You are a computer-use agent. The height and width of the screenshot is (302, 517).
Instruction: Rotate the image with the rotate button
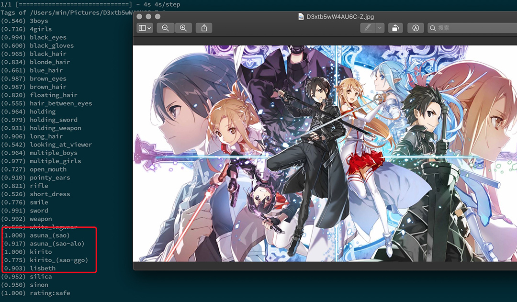coord(395,28)
